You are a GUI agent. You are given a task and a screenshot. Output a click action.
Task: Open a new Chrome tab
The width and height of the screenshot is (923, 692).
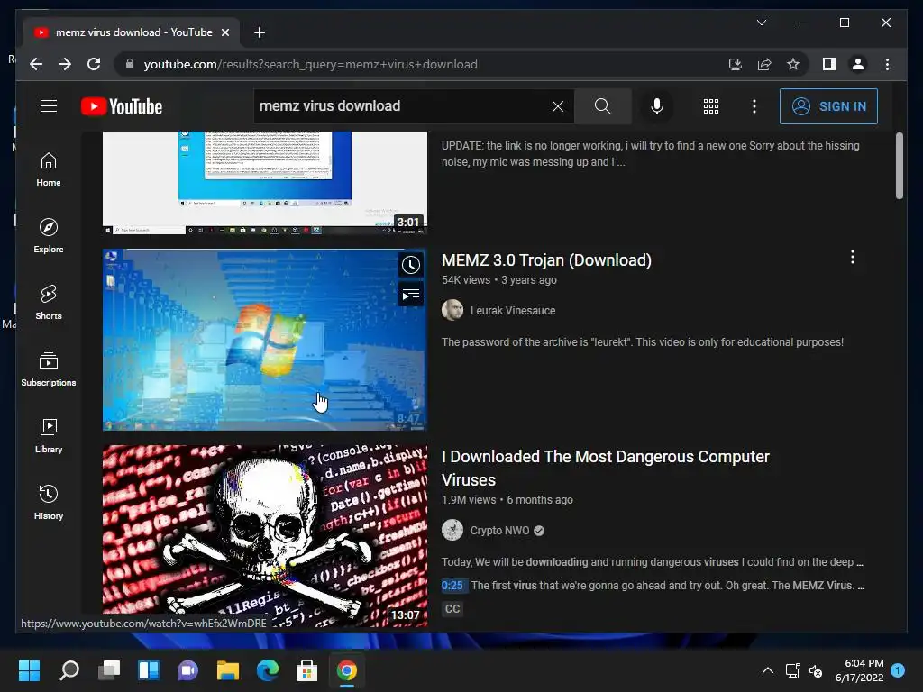[x=259, y=32]
